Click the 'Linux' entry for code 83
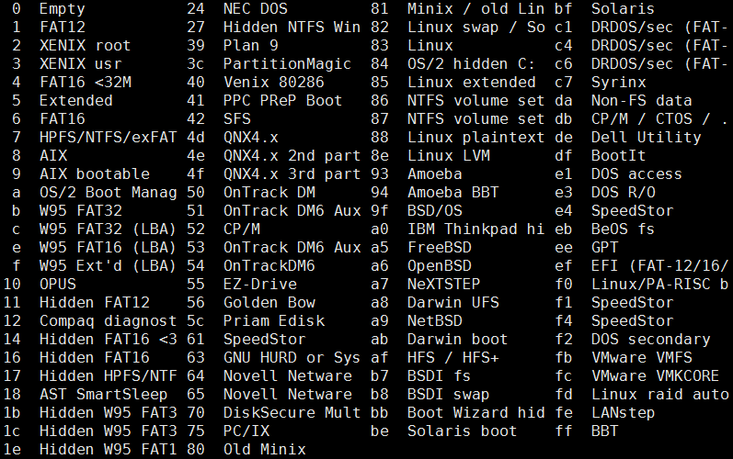 click(430, 46)
